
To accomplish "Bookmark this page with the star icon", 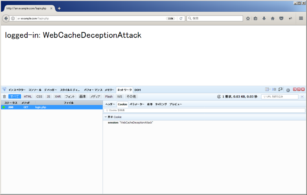I will click(x=248, y=19).
